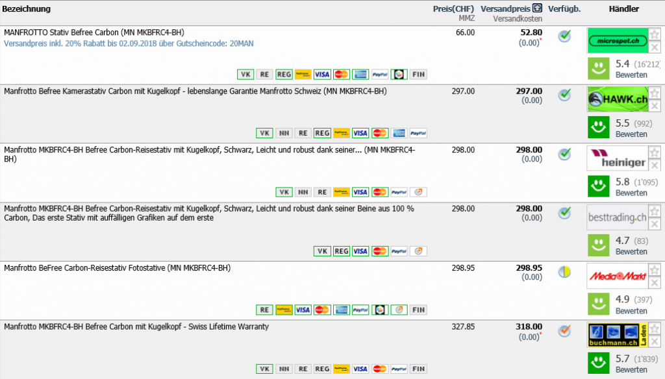Image resolution: width=665 pixels, height=379 pixels.
Task: Click the smiley icon next to rating 5.7
Action: pos(598,363)
